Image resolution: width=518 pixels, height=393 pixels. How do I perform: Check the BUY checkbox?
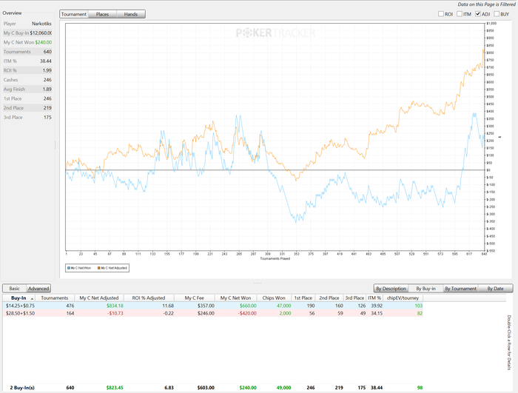click(x=496, y=14)
